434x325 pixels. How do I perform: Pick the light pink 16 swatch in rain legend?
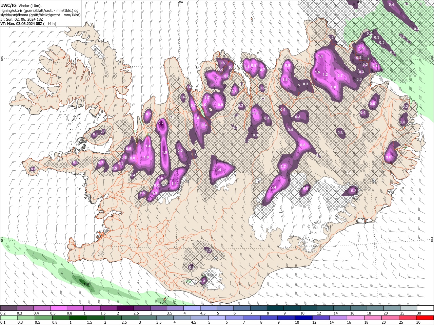[356, 318]
